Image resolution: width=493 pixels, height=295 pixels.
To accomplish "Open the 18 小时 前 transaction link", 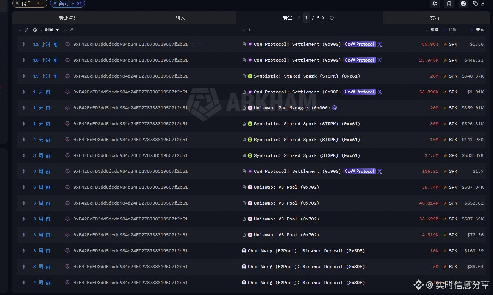I will point(45,60).
